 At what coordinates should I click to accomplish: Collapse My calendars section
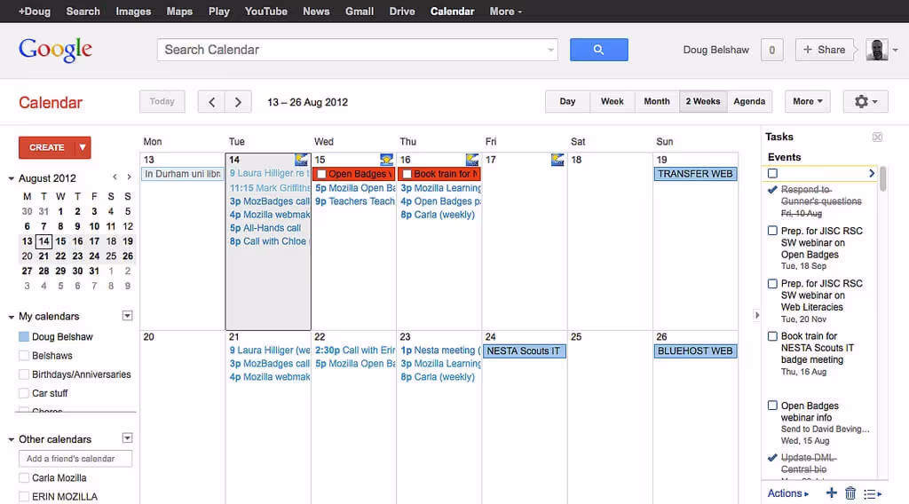[x=11, y=317]
